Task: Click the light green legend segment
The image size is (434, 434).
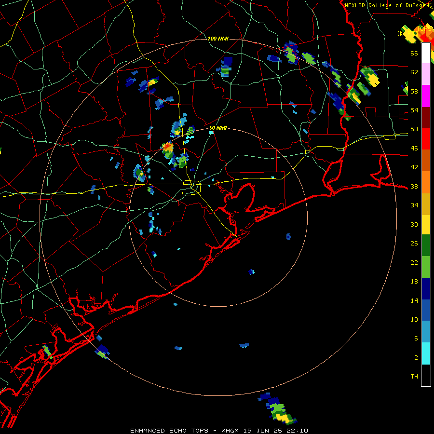Action: coord(426,267)
